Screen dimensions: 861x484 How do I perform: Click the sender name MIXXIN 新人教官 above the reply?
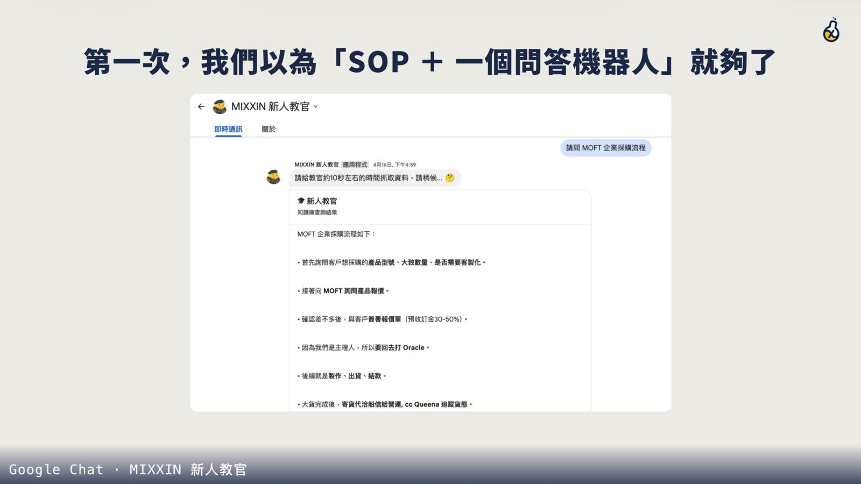(316, 165)
